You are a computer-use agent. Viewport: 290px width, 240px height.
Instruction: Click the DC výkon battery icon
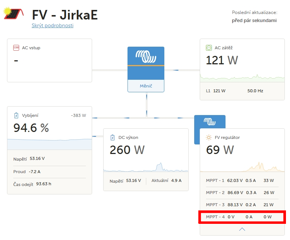(112, 137)
